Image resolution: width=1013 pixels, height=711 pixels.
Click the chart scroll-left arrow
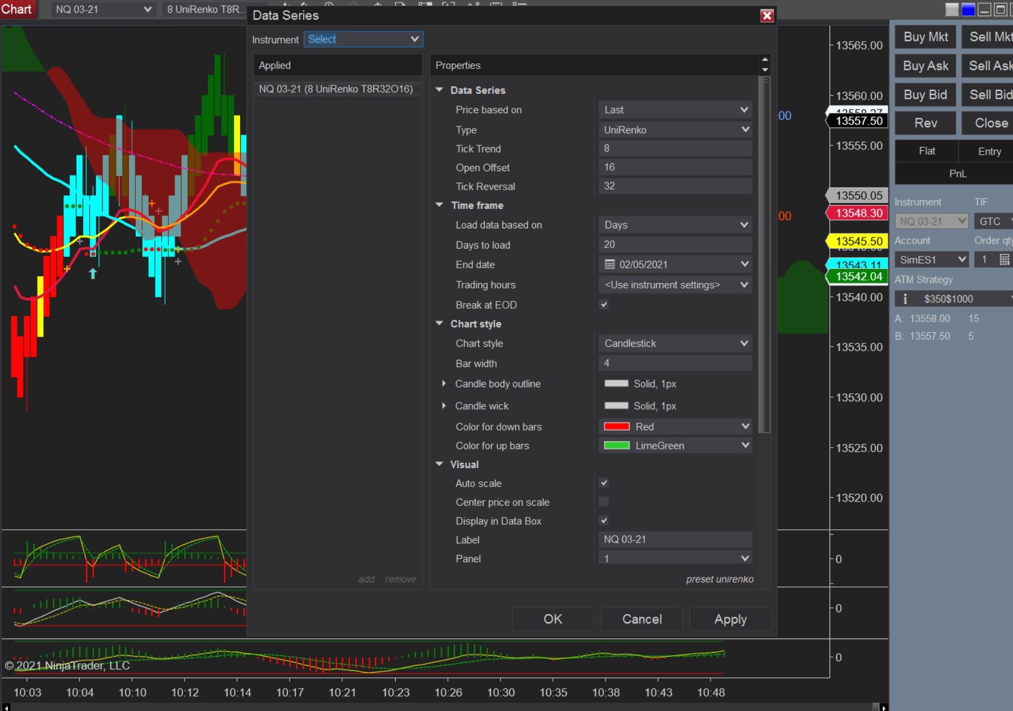6,707
